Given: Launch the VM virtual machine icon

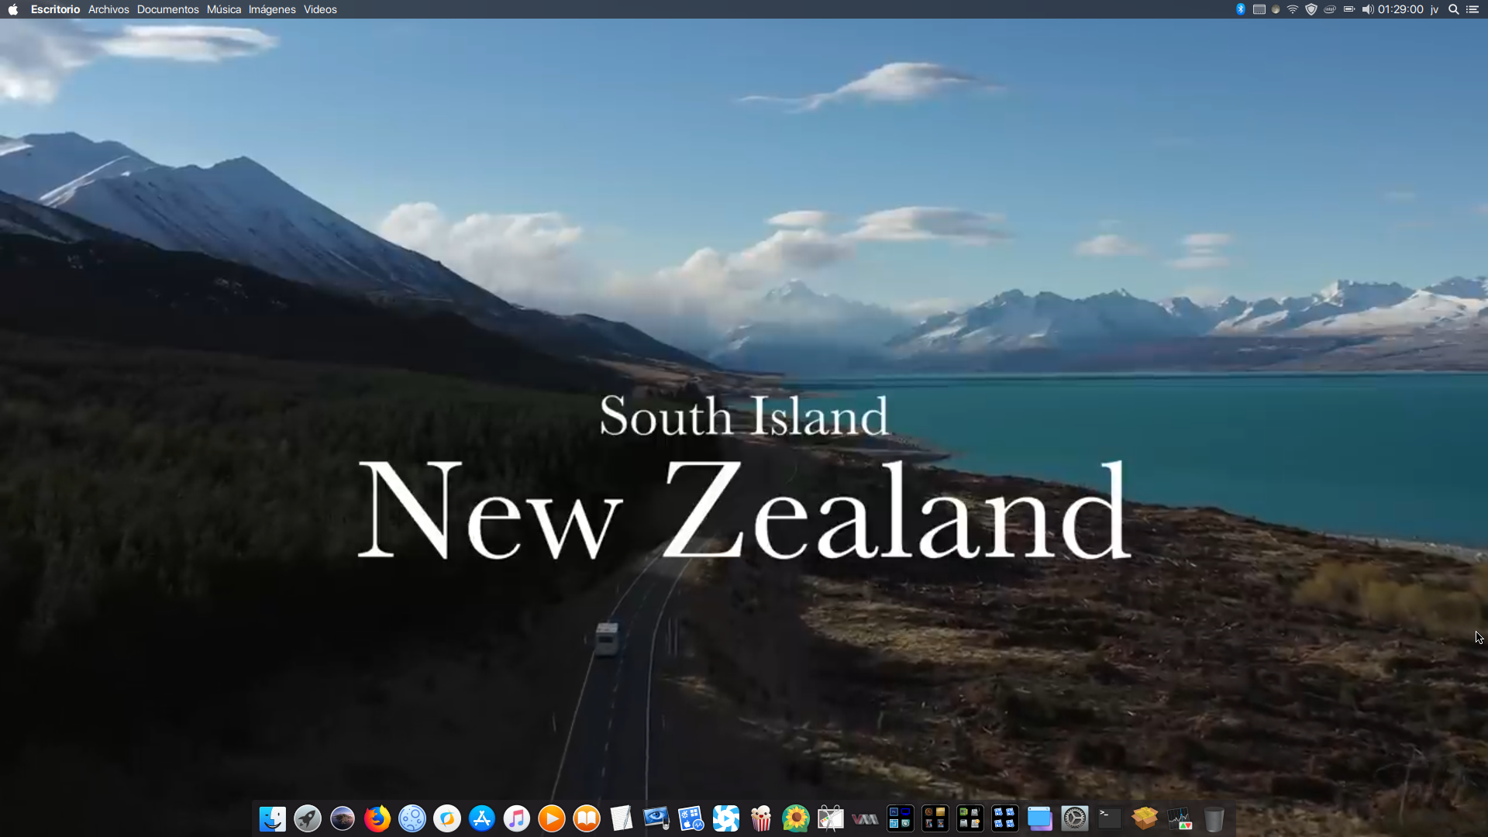Looking at the screenshot, I should (x=866, y=818).
